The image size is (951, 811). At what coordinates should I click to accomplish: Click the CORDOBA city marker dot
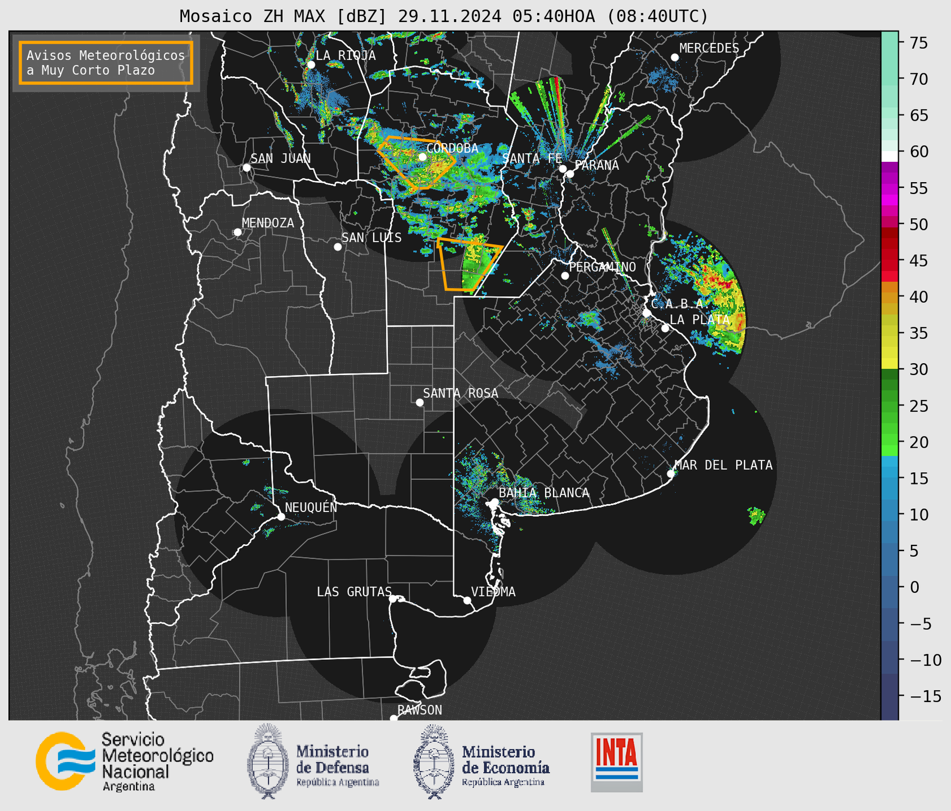click(x=422, y=157)
